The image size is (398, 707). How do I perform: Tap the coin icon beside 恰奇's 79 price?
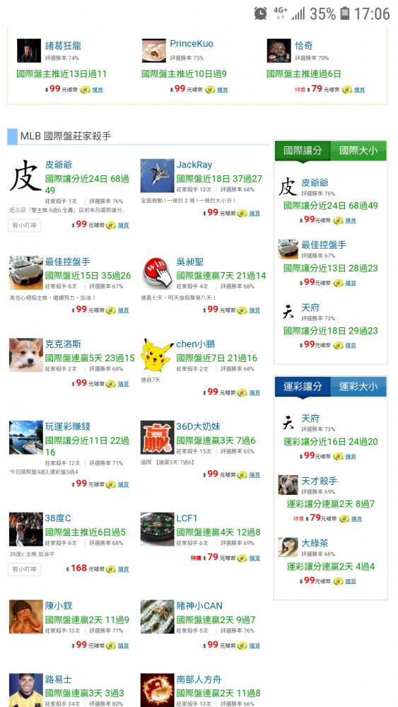[346, 90]
